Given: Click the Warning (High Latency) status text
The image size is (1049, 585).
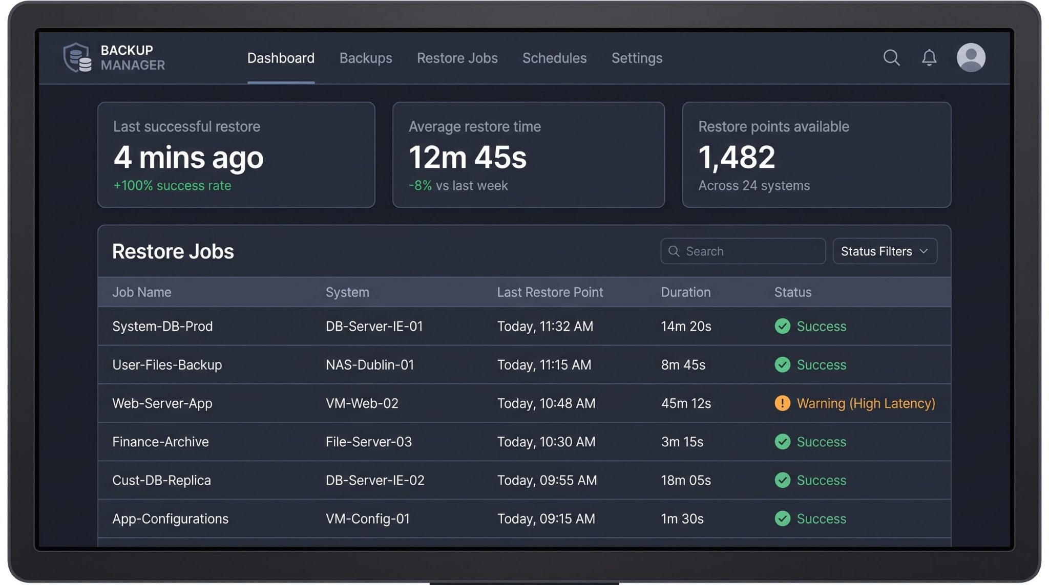Looking at the screenshot, I should 866,403.
